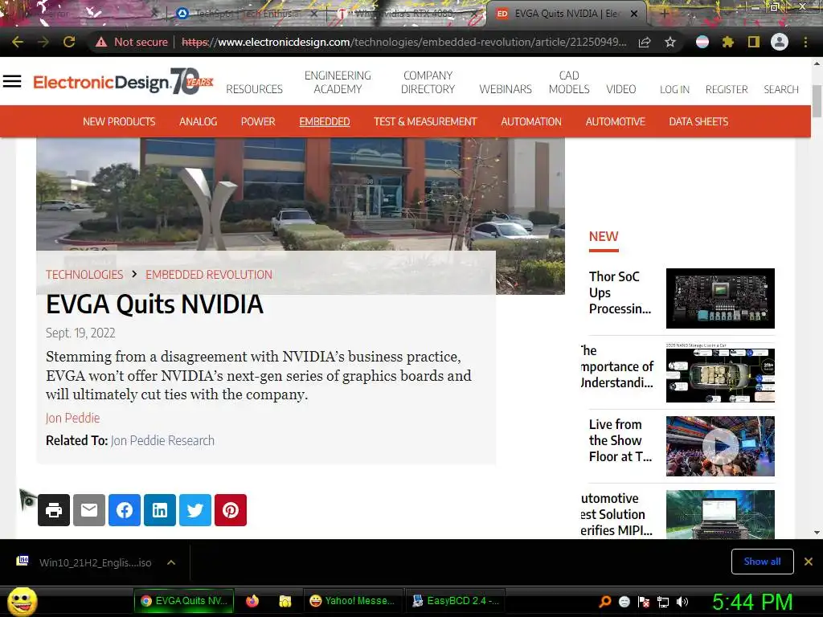Toggle the browser side panel
Viewport: 823px width, 617px height.
coord(754,42)
